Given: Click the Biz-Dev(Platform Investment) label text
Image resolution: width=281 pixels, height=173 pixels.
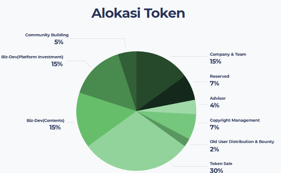Looking at the screenshot, I should pos(32,57).
